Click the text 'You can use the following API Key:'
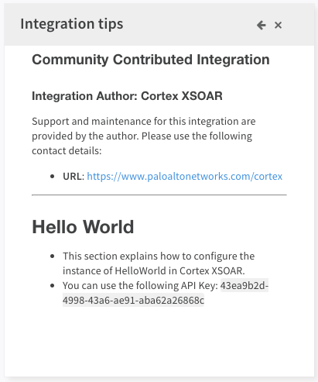Viewport: 318px width, 382px height. [x=140, y=286]
